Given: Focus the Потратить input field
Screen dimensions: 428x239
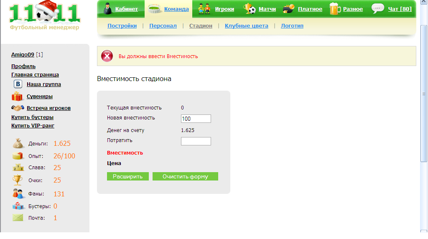Looking at the screenshot, I should pos(196,141).
